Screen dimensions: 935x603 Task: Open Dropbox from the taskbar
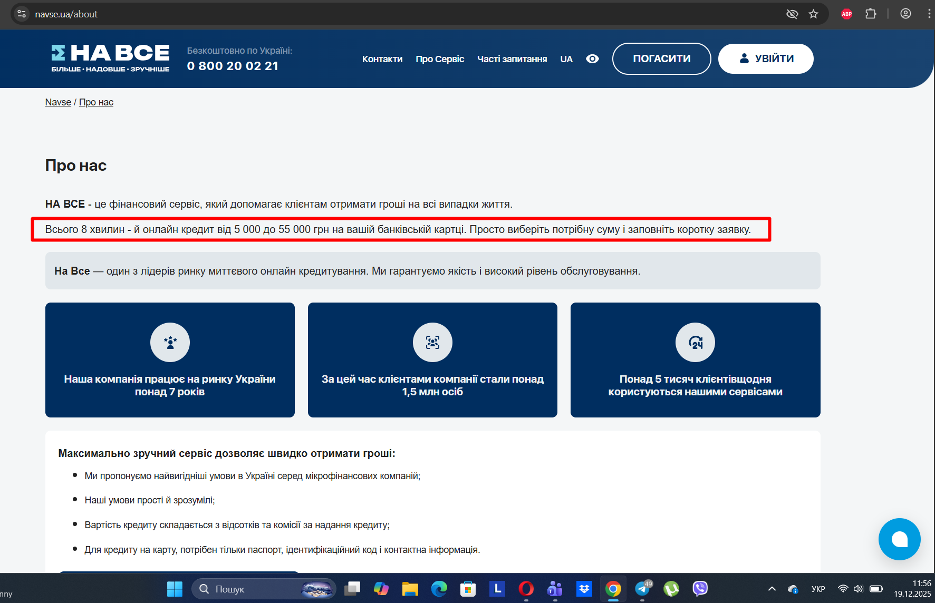584,589
